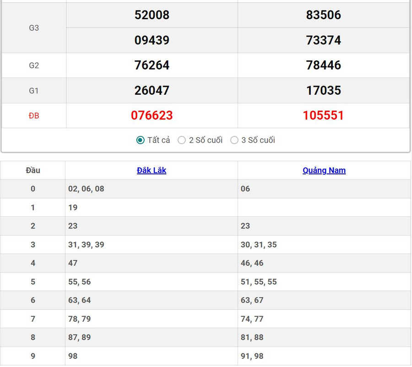Select the G1 result 17035

point(323,90)
